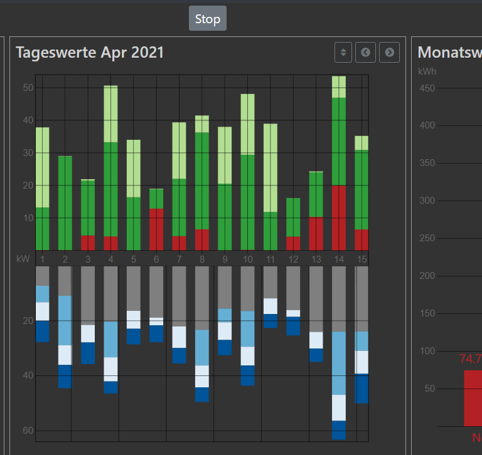Click light green segment of day 1

click(x=42, y=167)
